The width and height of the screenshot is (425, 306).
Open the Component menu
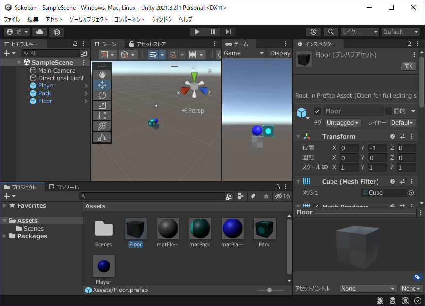pos(129,19)
